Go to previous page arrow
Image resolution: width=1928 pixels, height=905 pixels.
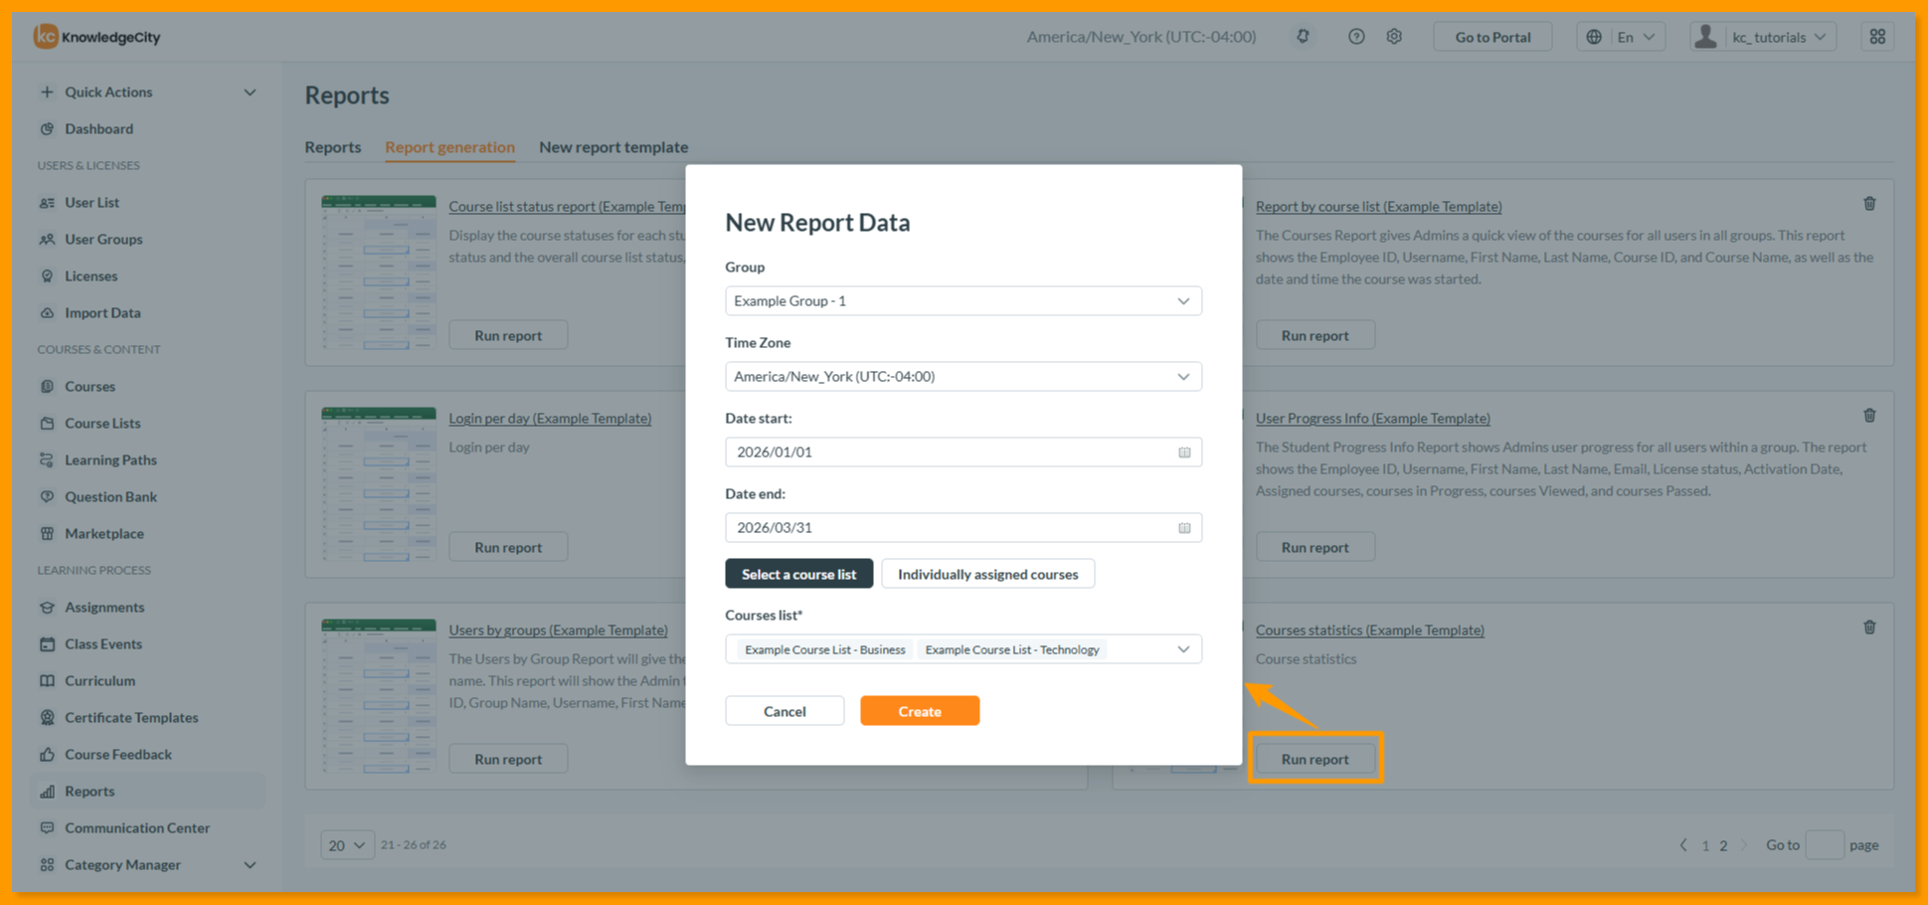point(1683,845)
